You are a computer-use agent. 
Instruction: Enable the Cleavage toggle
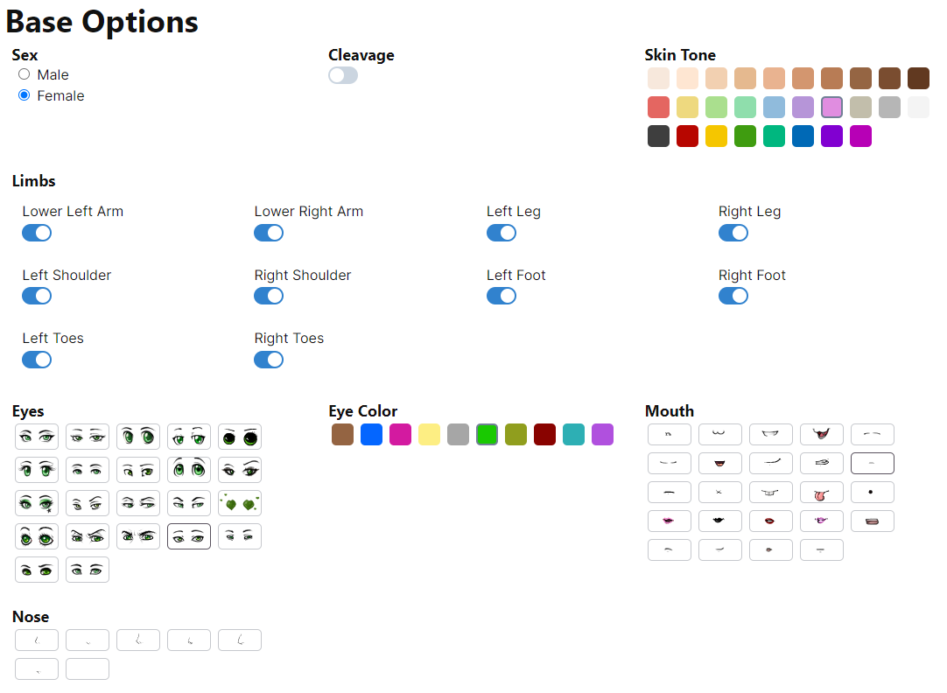[343, 75]
